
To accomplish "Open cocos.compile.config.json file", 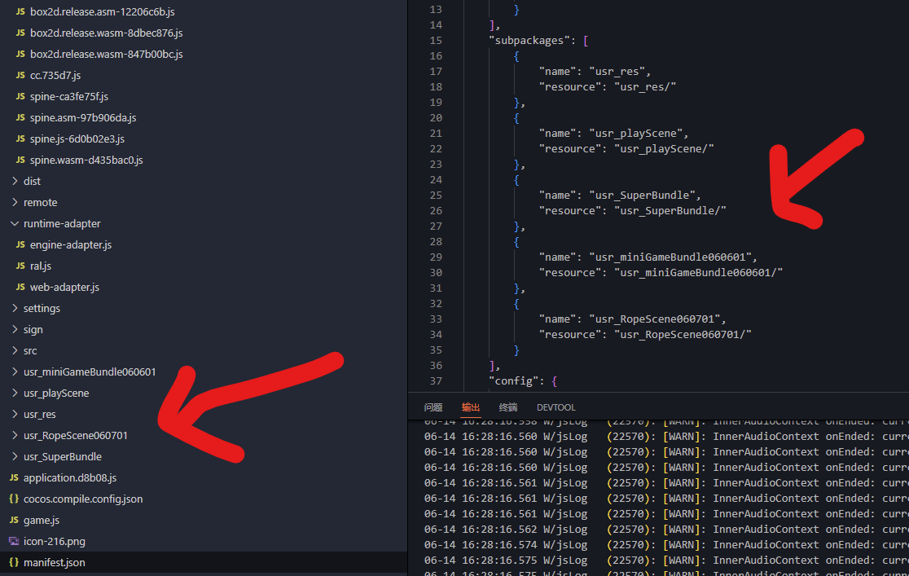I will point(83,499).
